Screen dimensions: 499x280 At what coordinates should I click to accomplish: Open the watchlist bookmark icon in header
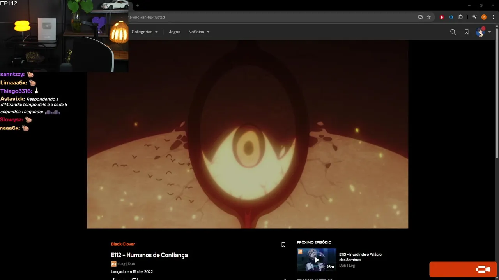[x=466, y=32]
